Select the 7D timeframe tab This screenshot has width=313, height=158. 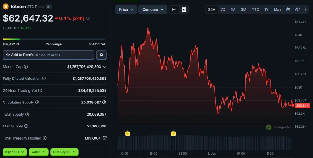223,10
